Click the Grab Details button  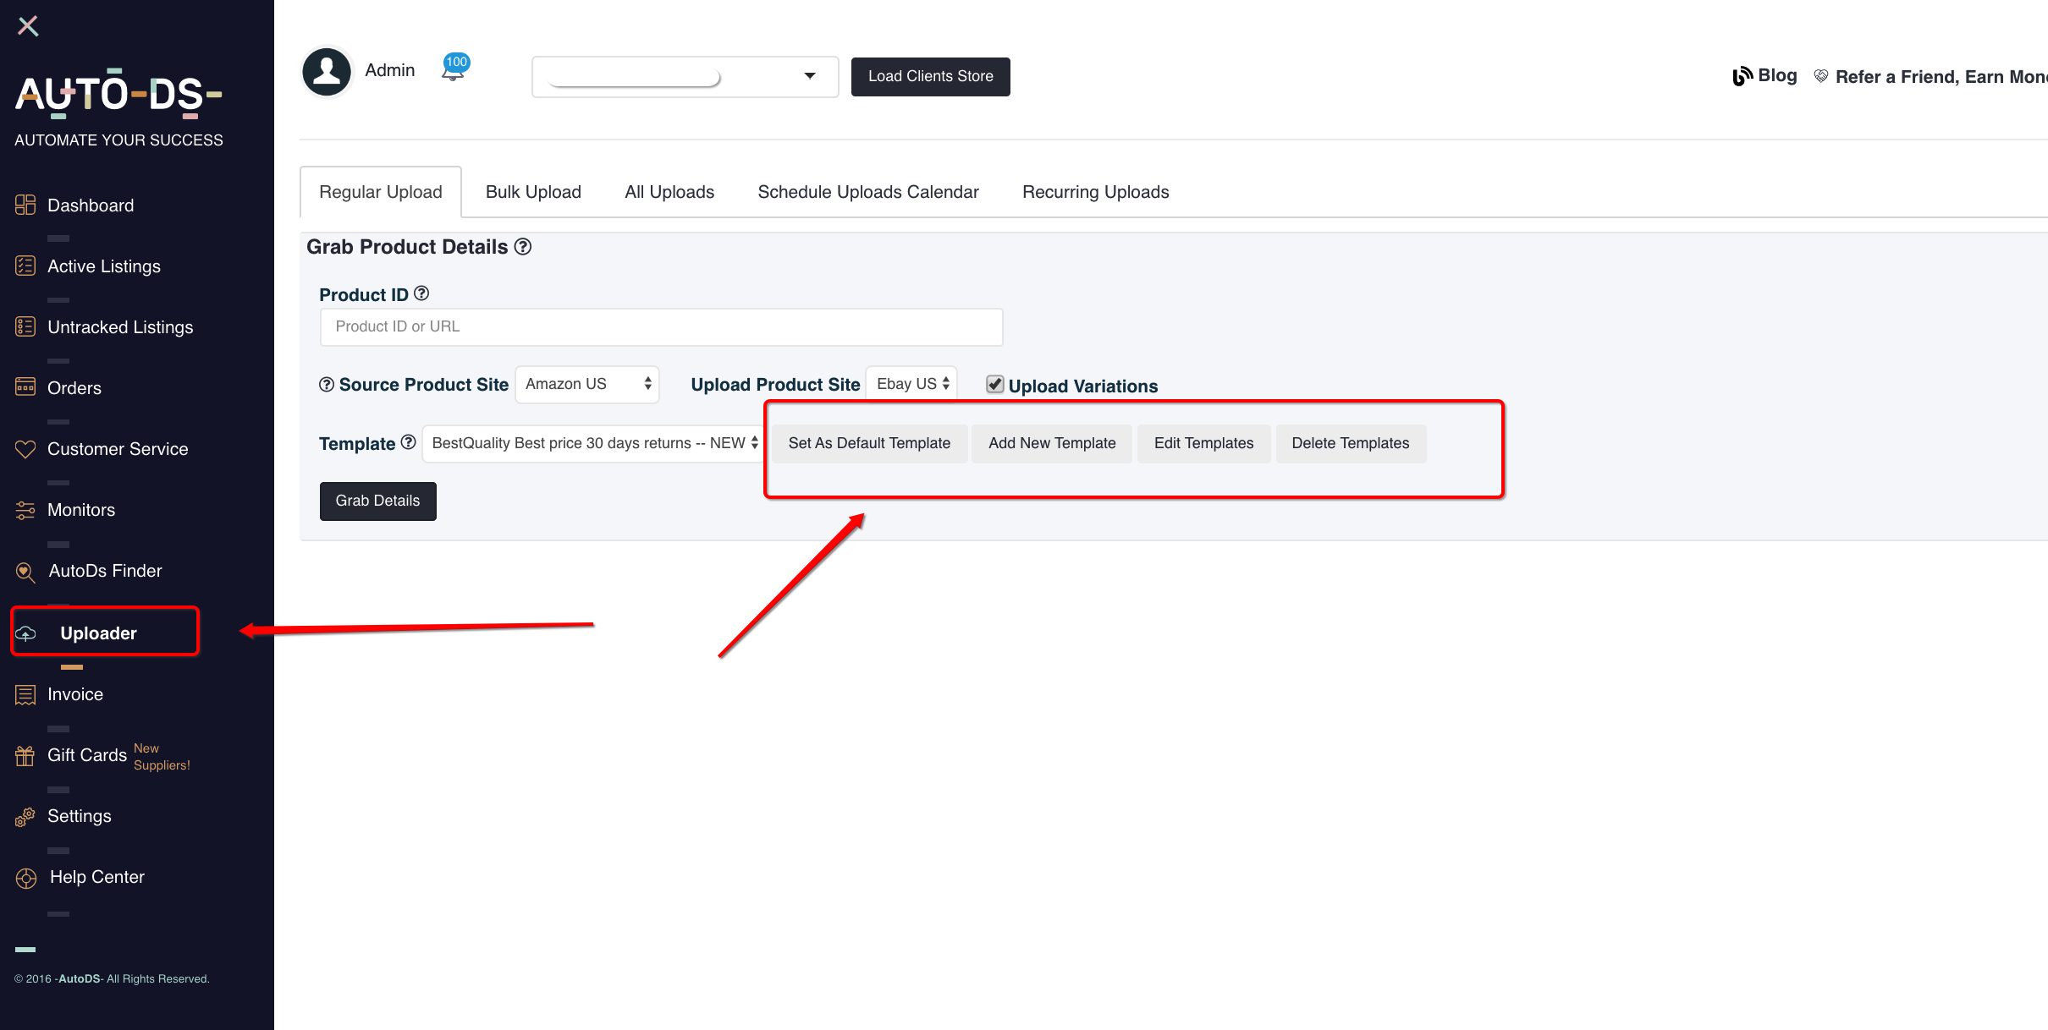377,501
